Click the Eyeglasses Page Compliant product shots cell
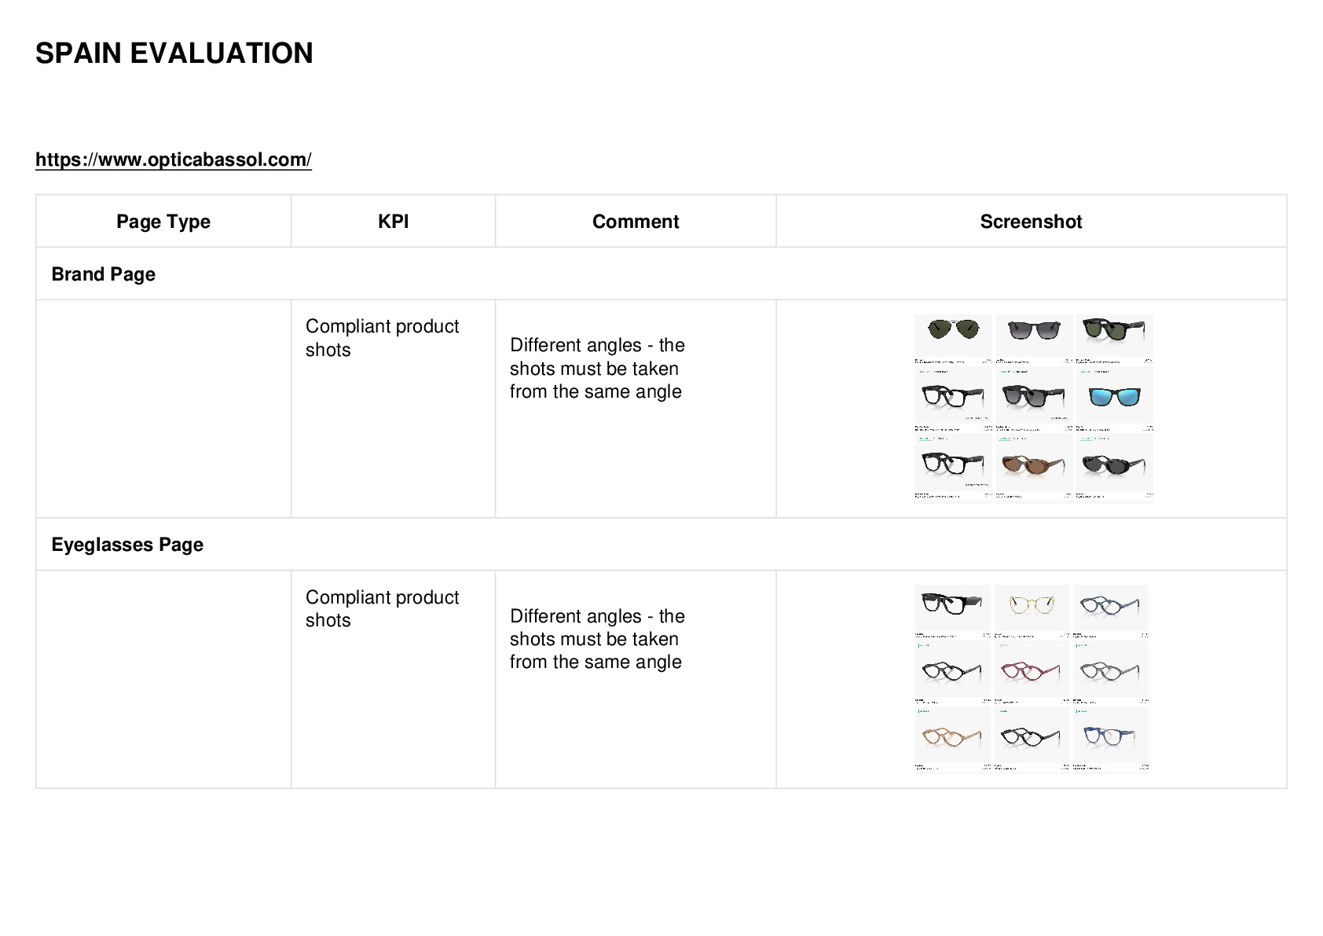 pos(394,679)
